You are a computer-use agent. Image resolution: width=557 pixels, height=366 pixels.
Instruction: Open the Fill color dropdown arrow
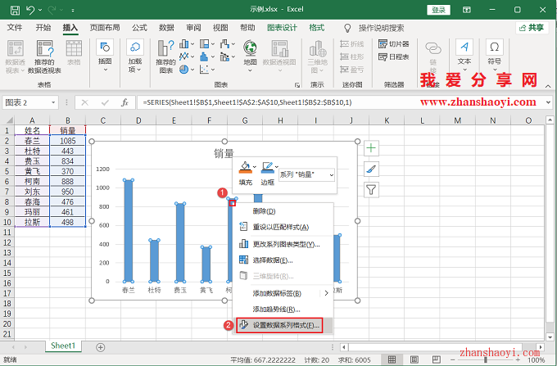click(x=255, y=166)
